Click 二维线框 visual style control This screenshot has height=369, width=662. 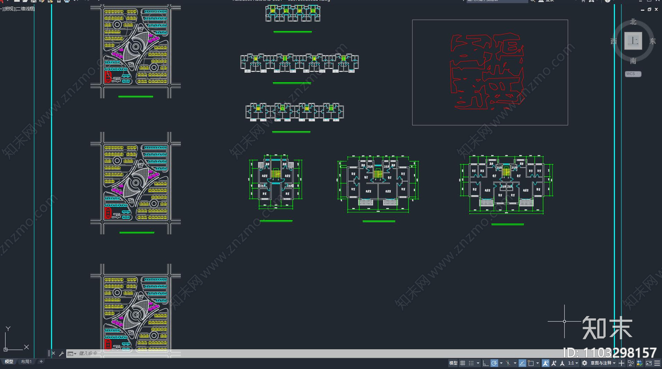click(25, 9)
